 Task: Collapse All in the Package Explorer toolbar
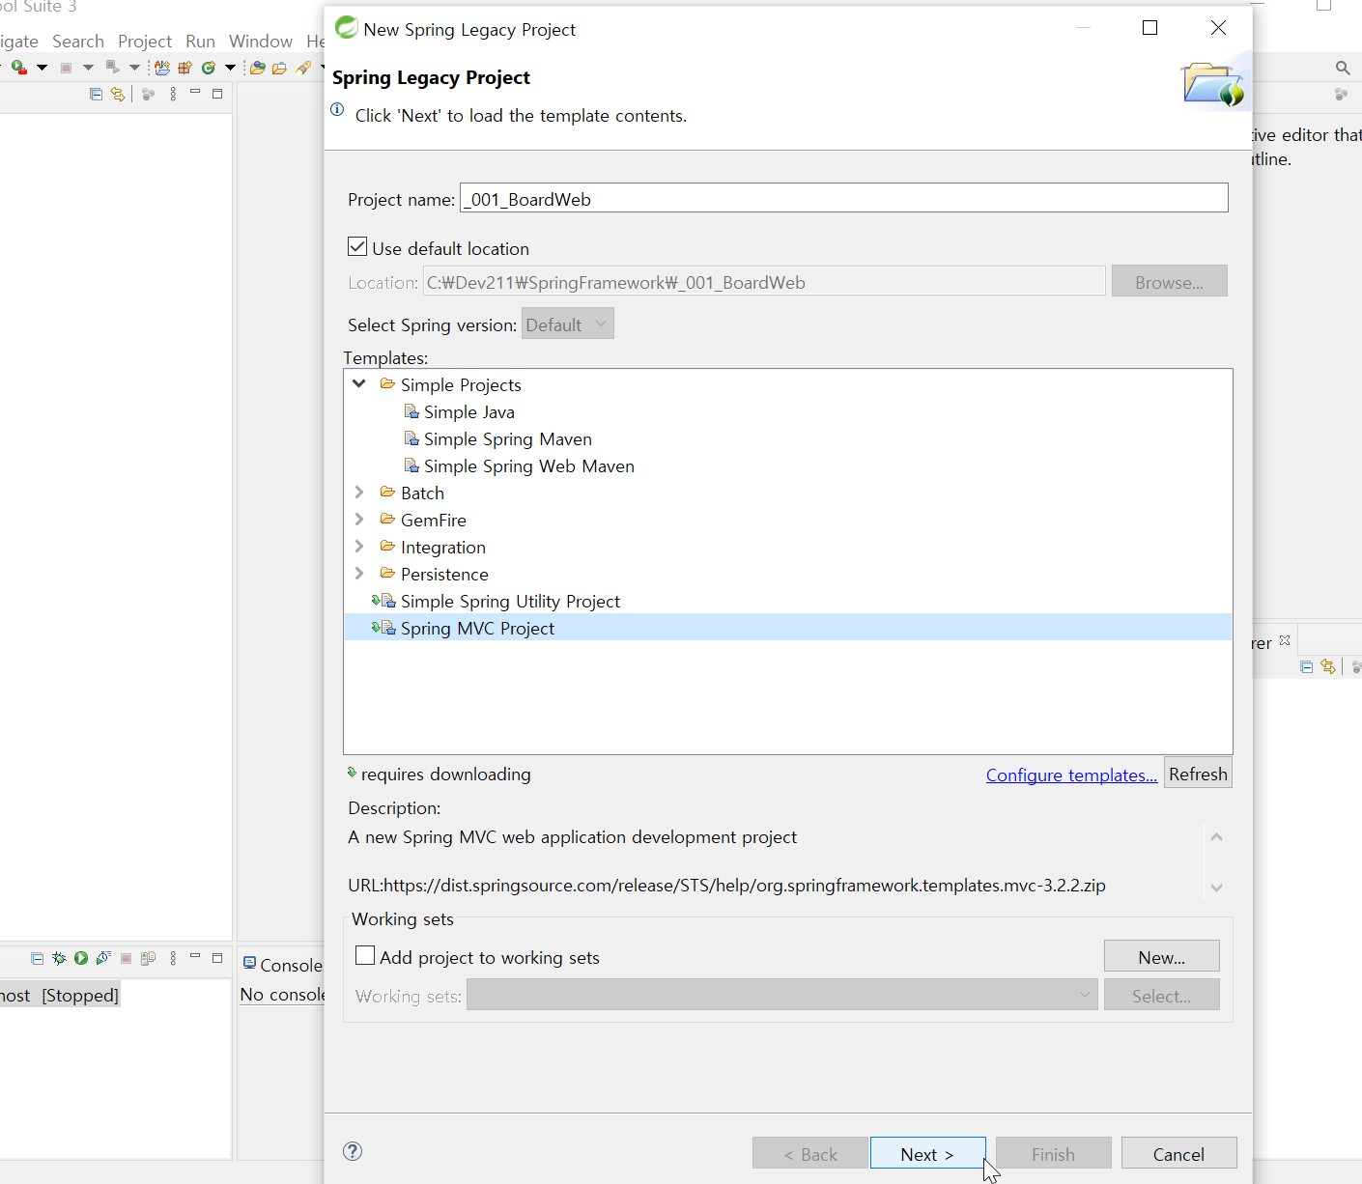coord(96,94)
